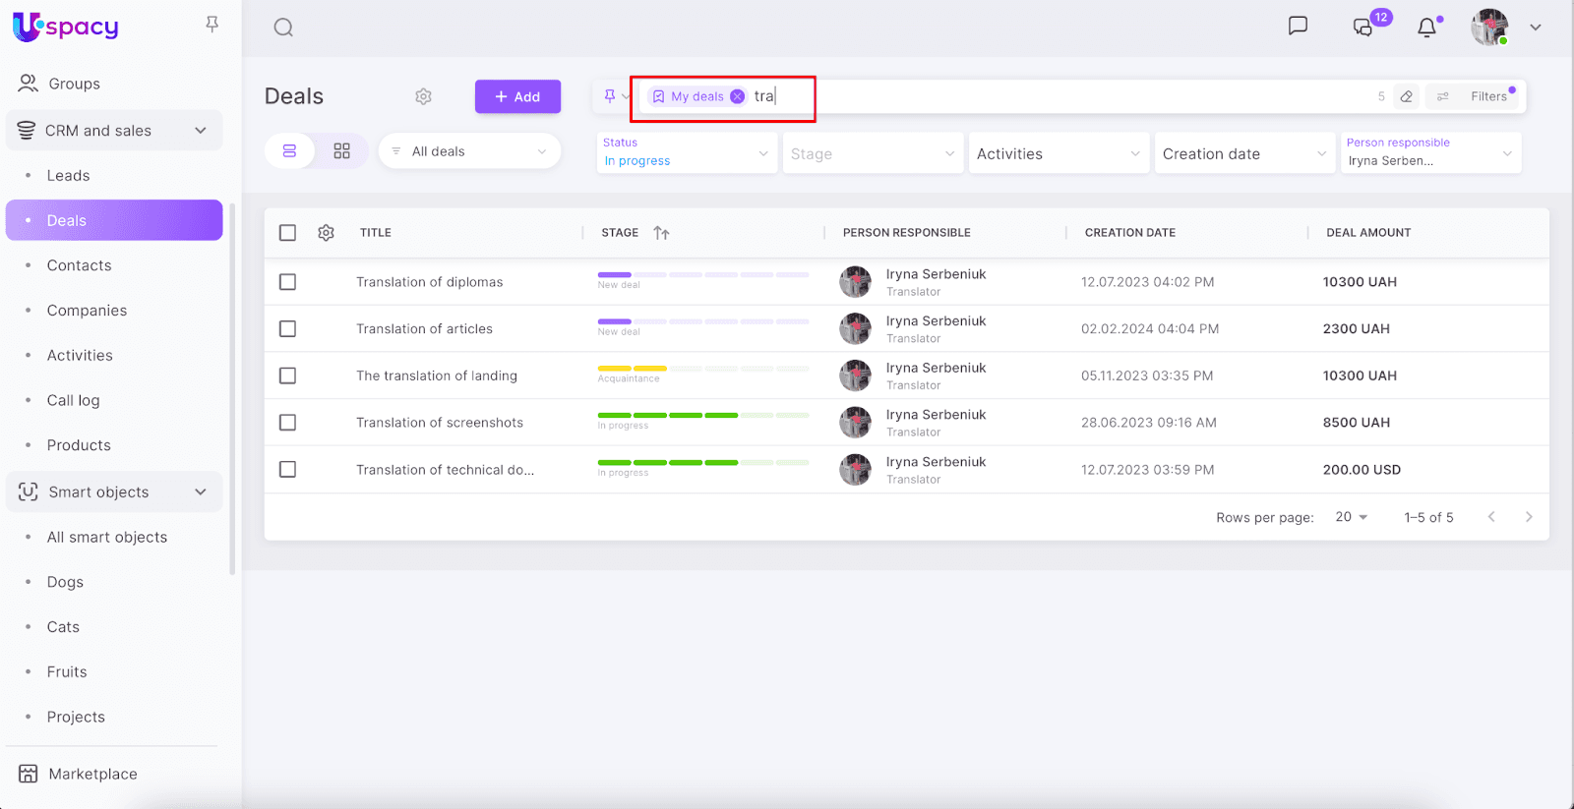
Task: Open chat messages with 12 badge
Action: click(1363, 28)
